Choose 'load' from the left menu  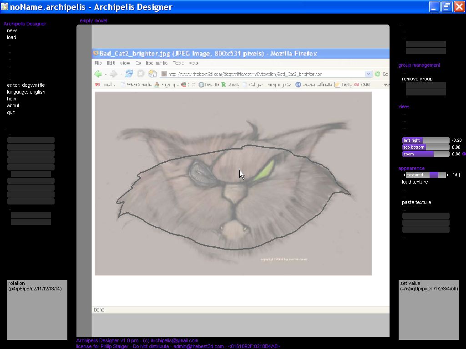[11, 37]
